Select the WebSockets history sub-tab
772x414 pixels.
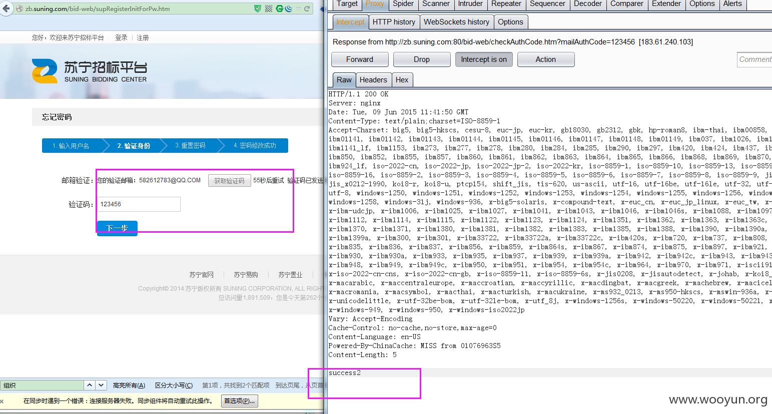(456, 22)
